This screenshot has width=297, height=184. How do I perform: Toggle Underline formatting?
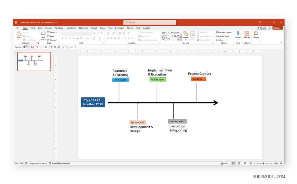70,38
